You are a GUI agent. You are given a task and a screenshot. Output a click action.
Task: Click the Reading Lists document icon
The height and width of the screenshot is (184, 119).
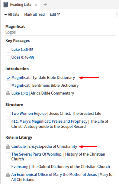(x=6, y=5)
